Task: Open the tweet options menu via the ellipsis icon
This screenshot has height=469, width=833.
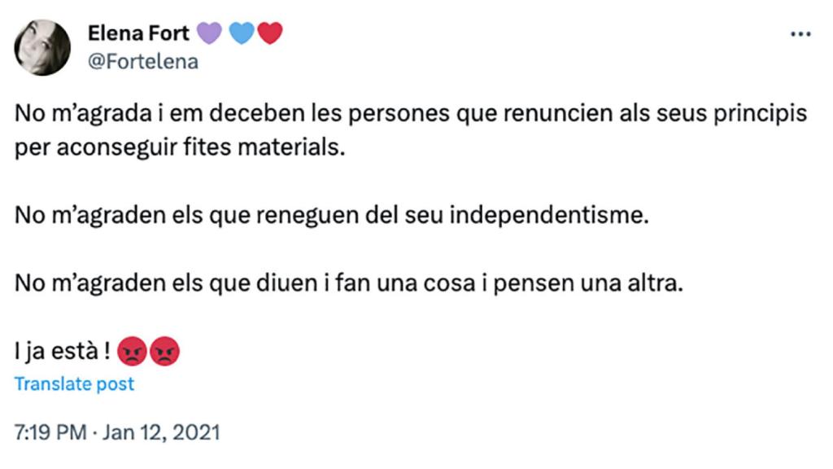Action: (802, 33)
